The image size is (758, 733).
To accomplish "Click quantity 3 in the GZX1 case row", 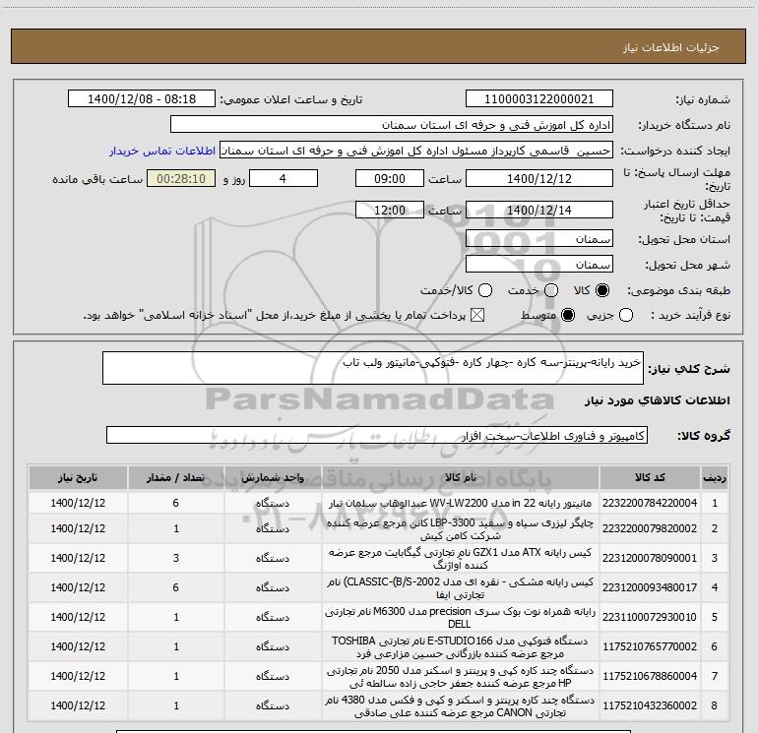I will (x=176, y=558).
